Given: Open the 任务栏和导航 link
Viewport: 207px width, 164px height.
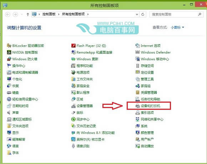Looking at the screenshot, I should (x=151, y=99).
